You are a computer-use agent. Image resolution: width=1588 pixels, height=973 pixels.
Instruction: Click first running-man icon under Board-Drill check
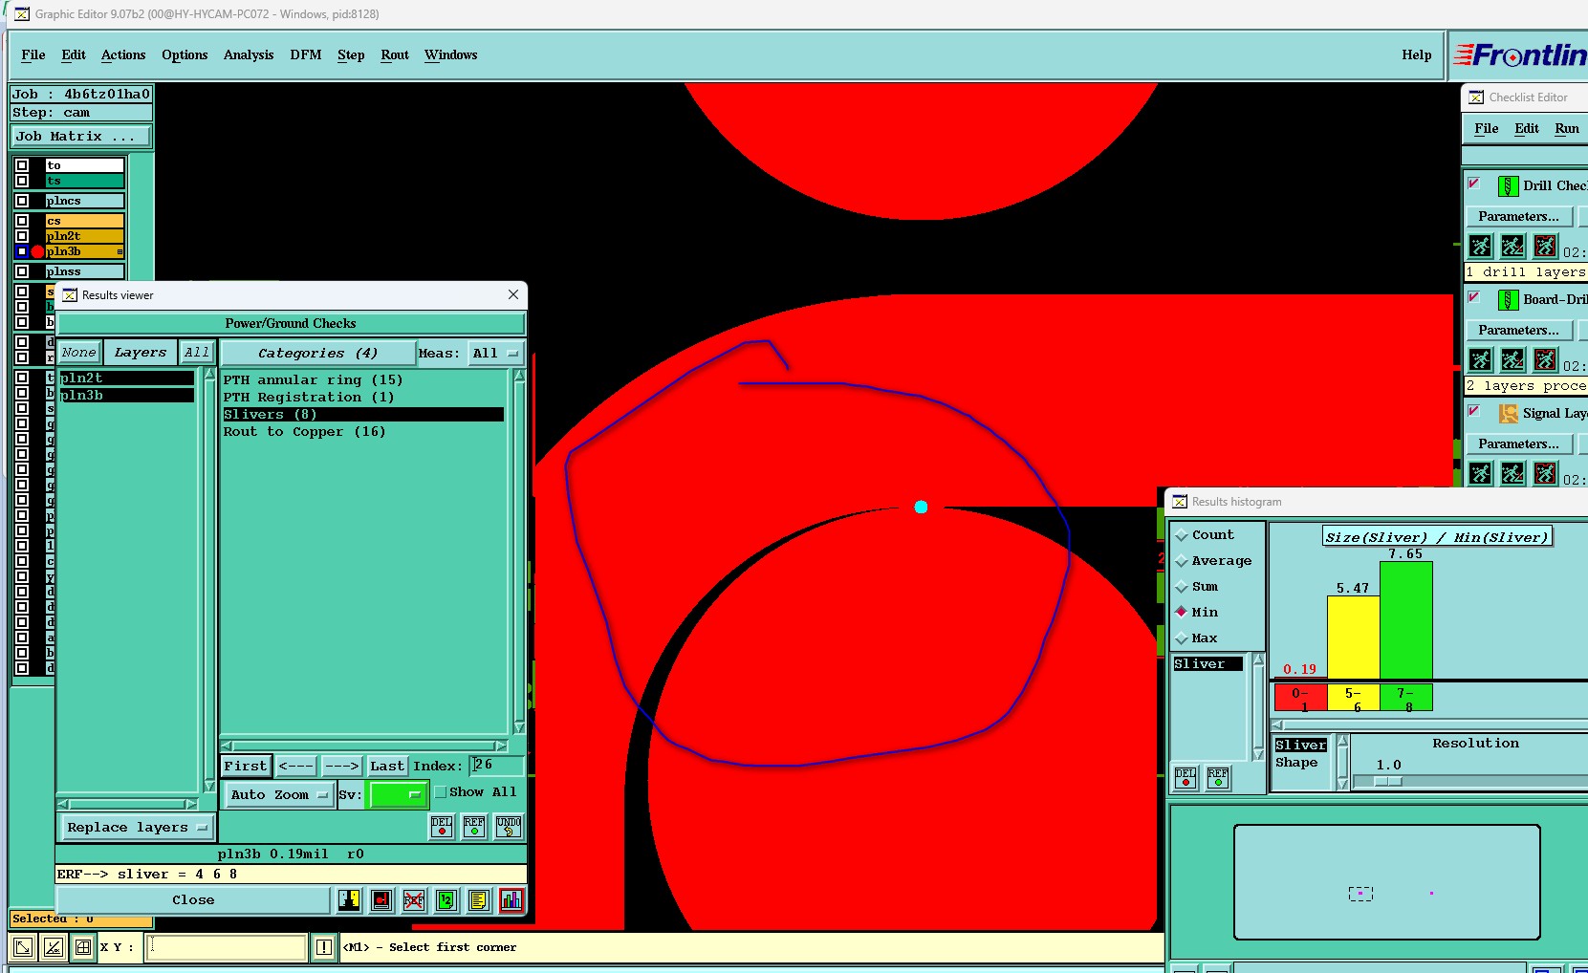click(x=1481, y=360)
